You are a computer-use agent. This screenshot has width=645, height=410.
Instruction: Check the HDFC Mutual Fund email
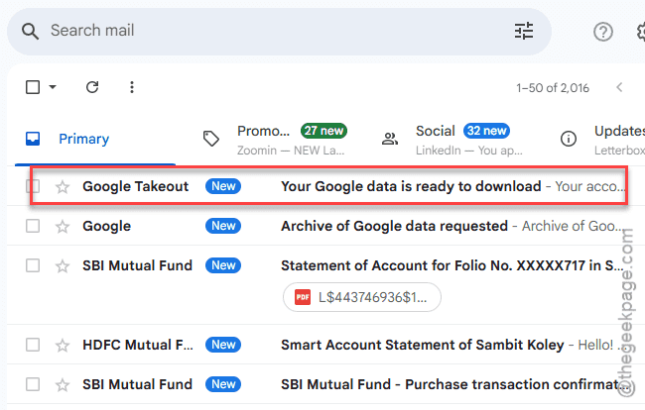point(33,345)
